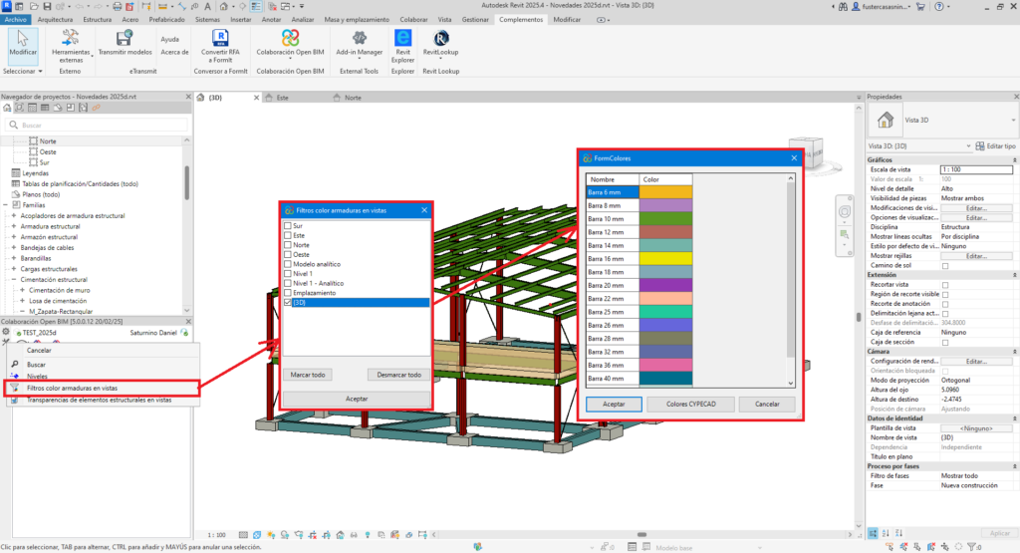This screenshot has height=553, width=1020.
Task: Click the Barra 16 mm yellow color swatch
Action: [665, 258]
